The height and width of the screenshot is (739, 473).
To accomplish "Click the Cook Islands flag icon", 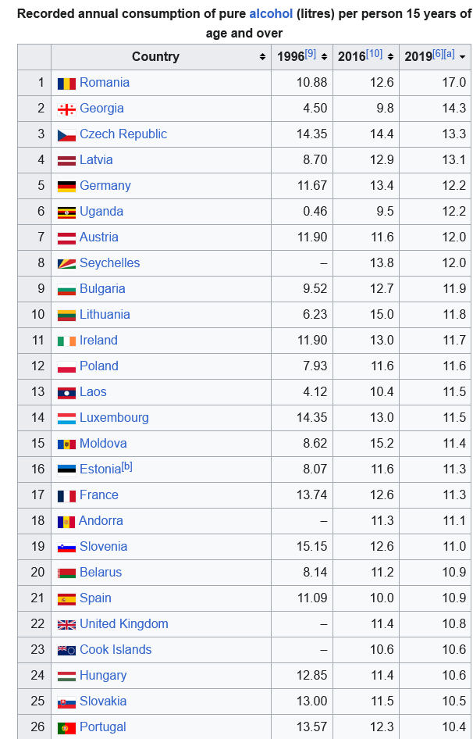I will click(x=66, y=651).
